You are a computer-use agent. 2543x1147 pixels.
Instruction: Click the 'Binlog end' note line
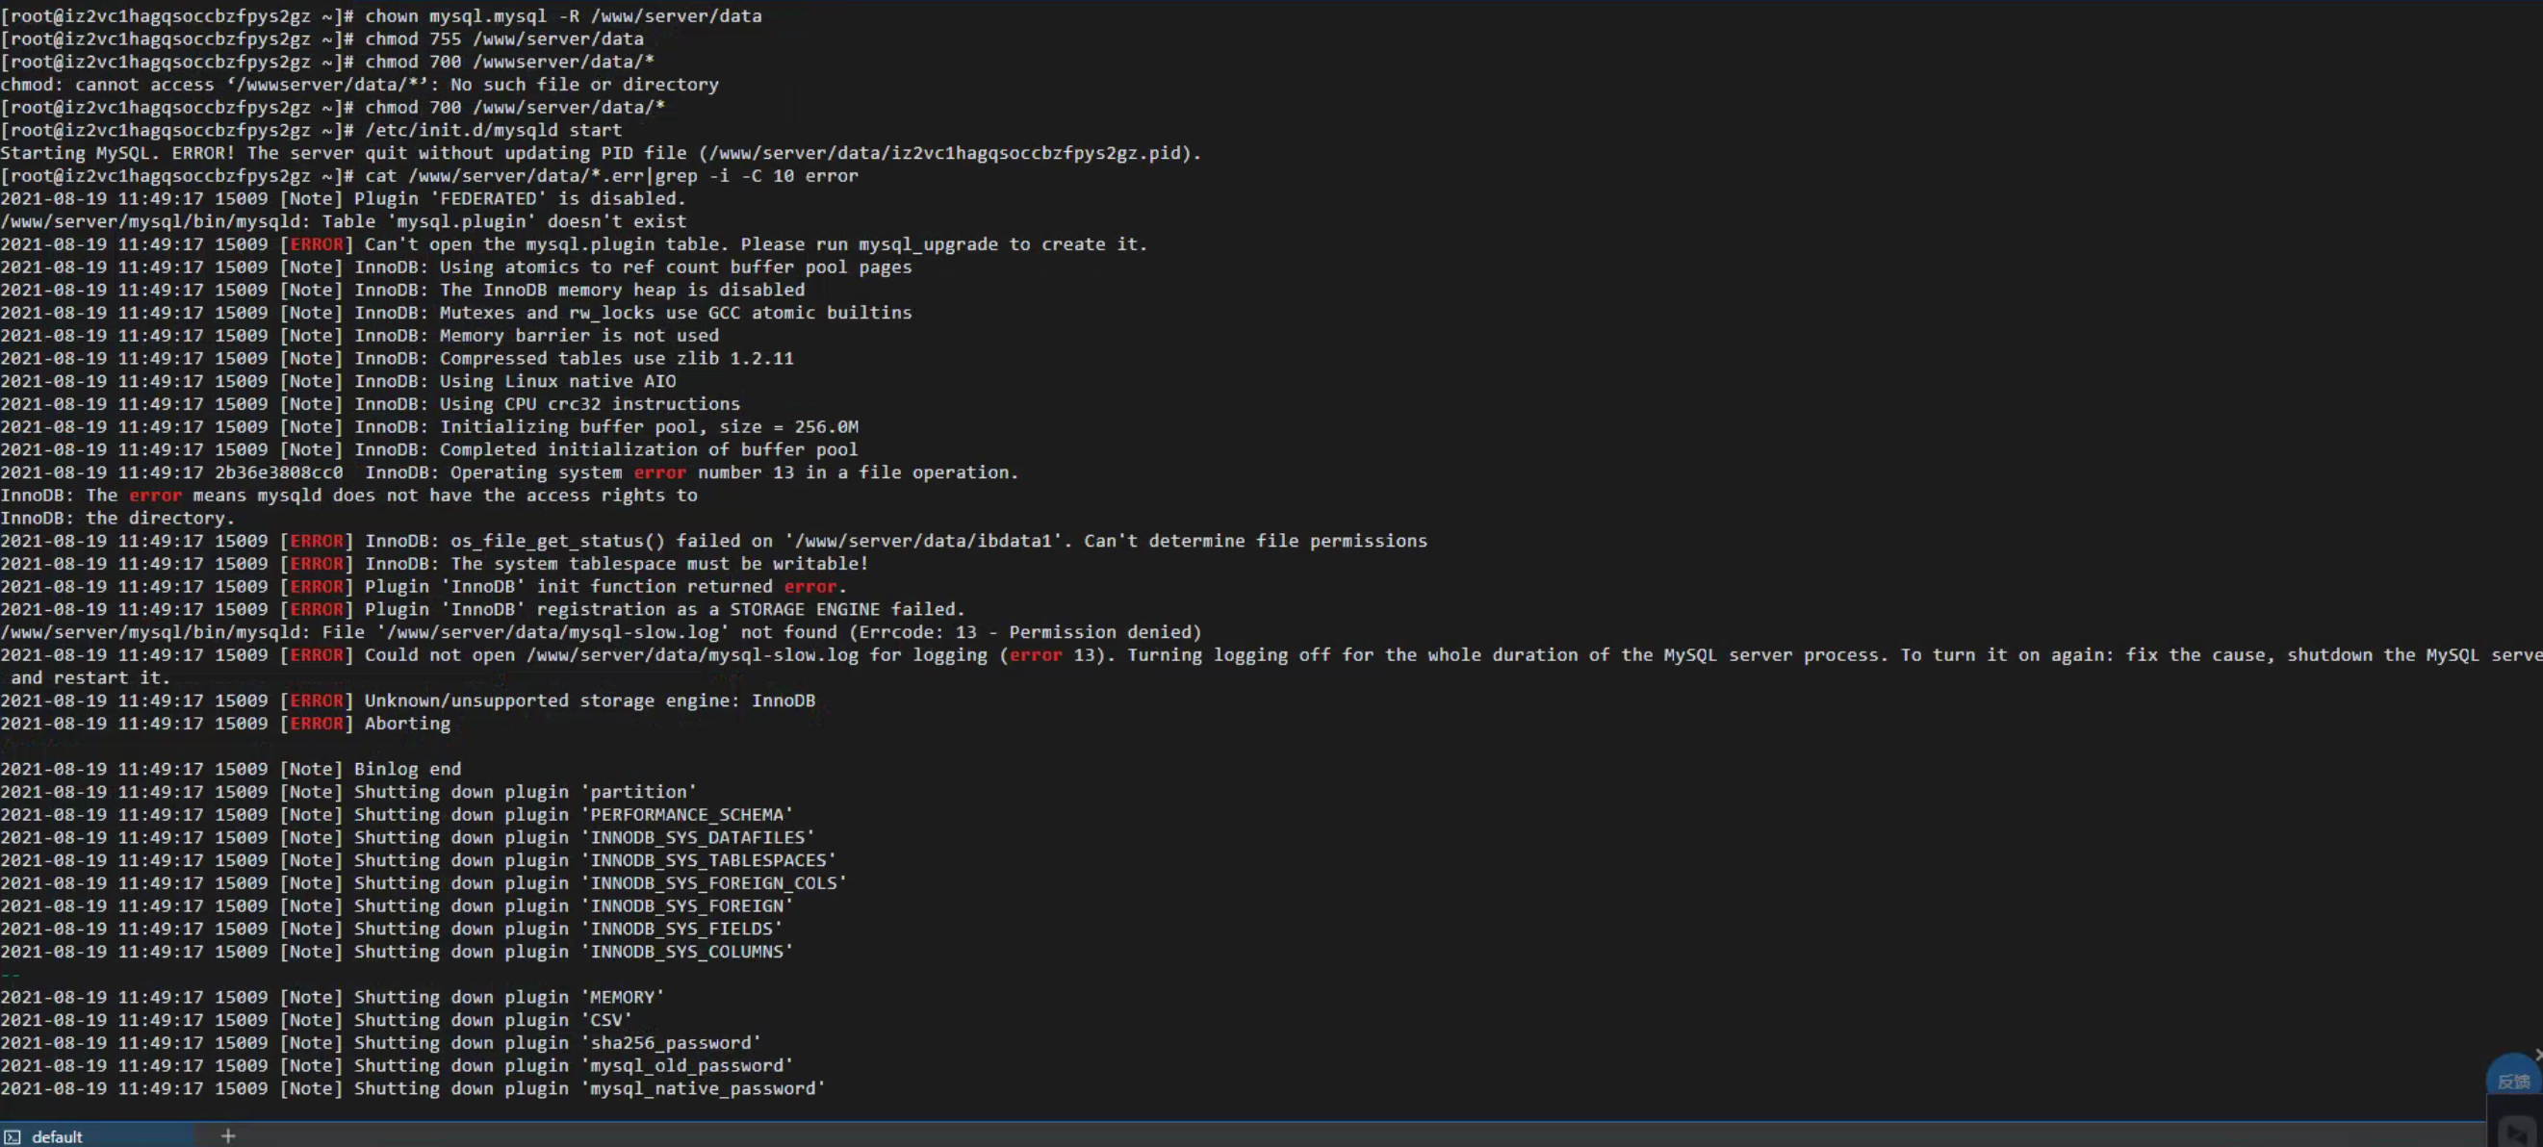(x=407, y=769)
